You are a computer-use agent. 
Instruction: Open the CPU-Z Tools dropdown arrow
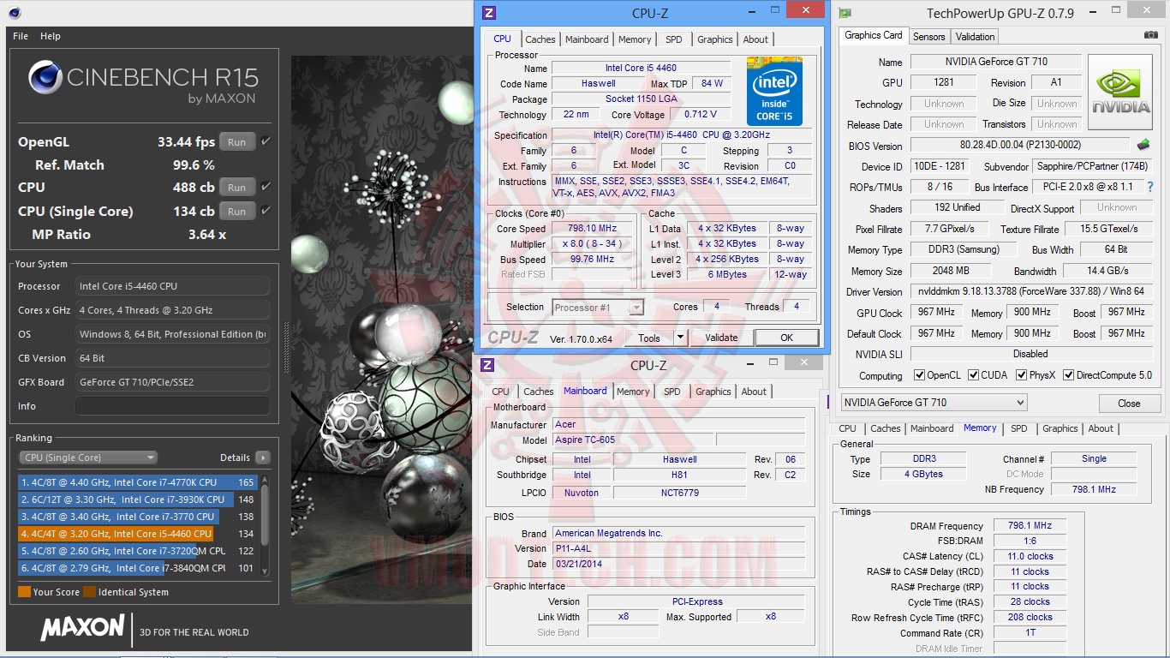[x=680, y=338]
